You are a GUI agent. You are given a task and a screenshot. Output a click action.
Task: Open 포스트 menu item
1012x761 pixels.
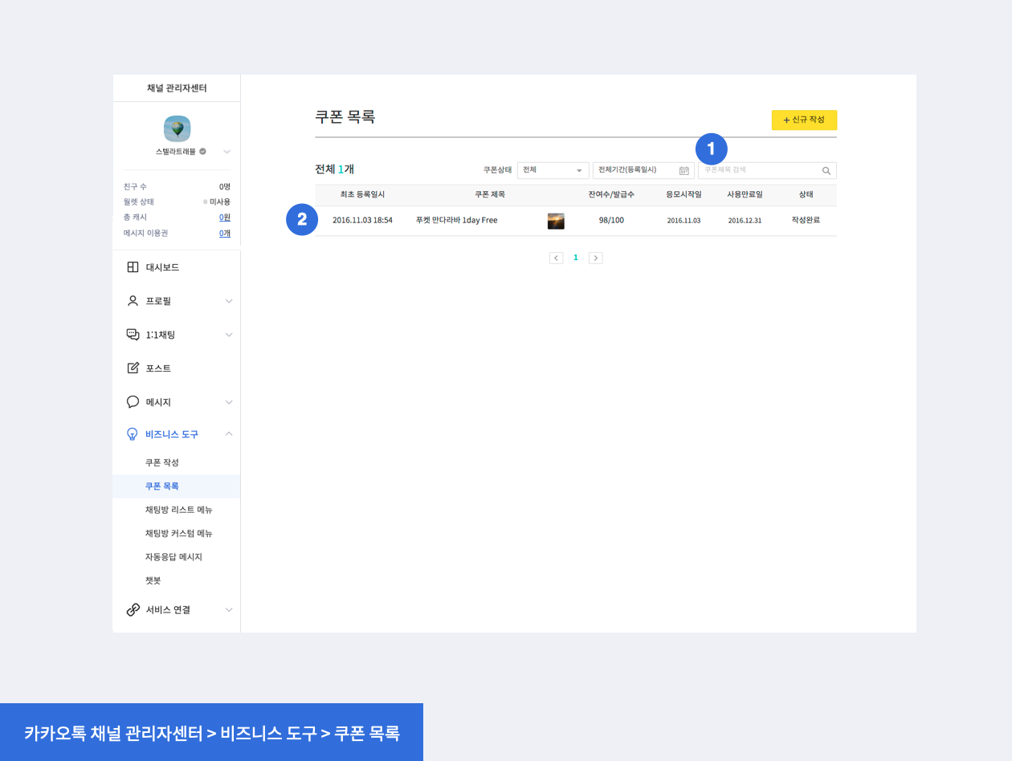[158, 368]
